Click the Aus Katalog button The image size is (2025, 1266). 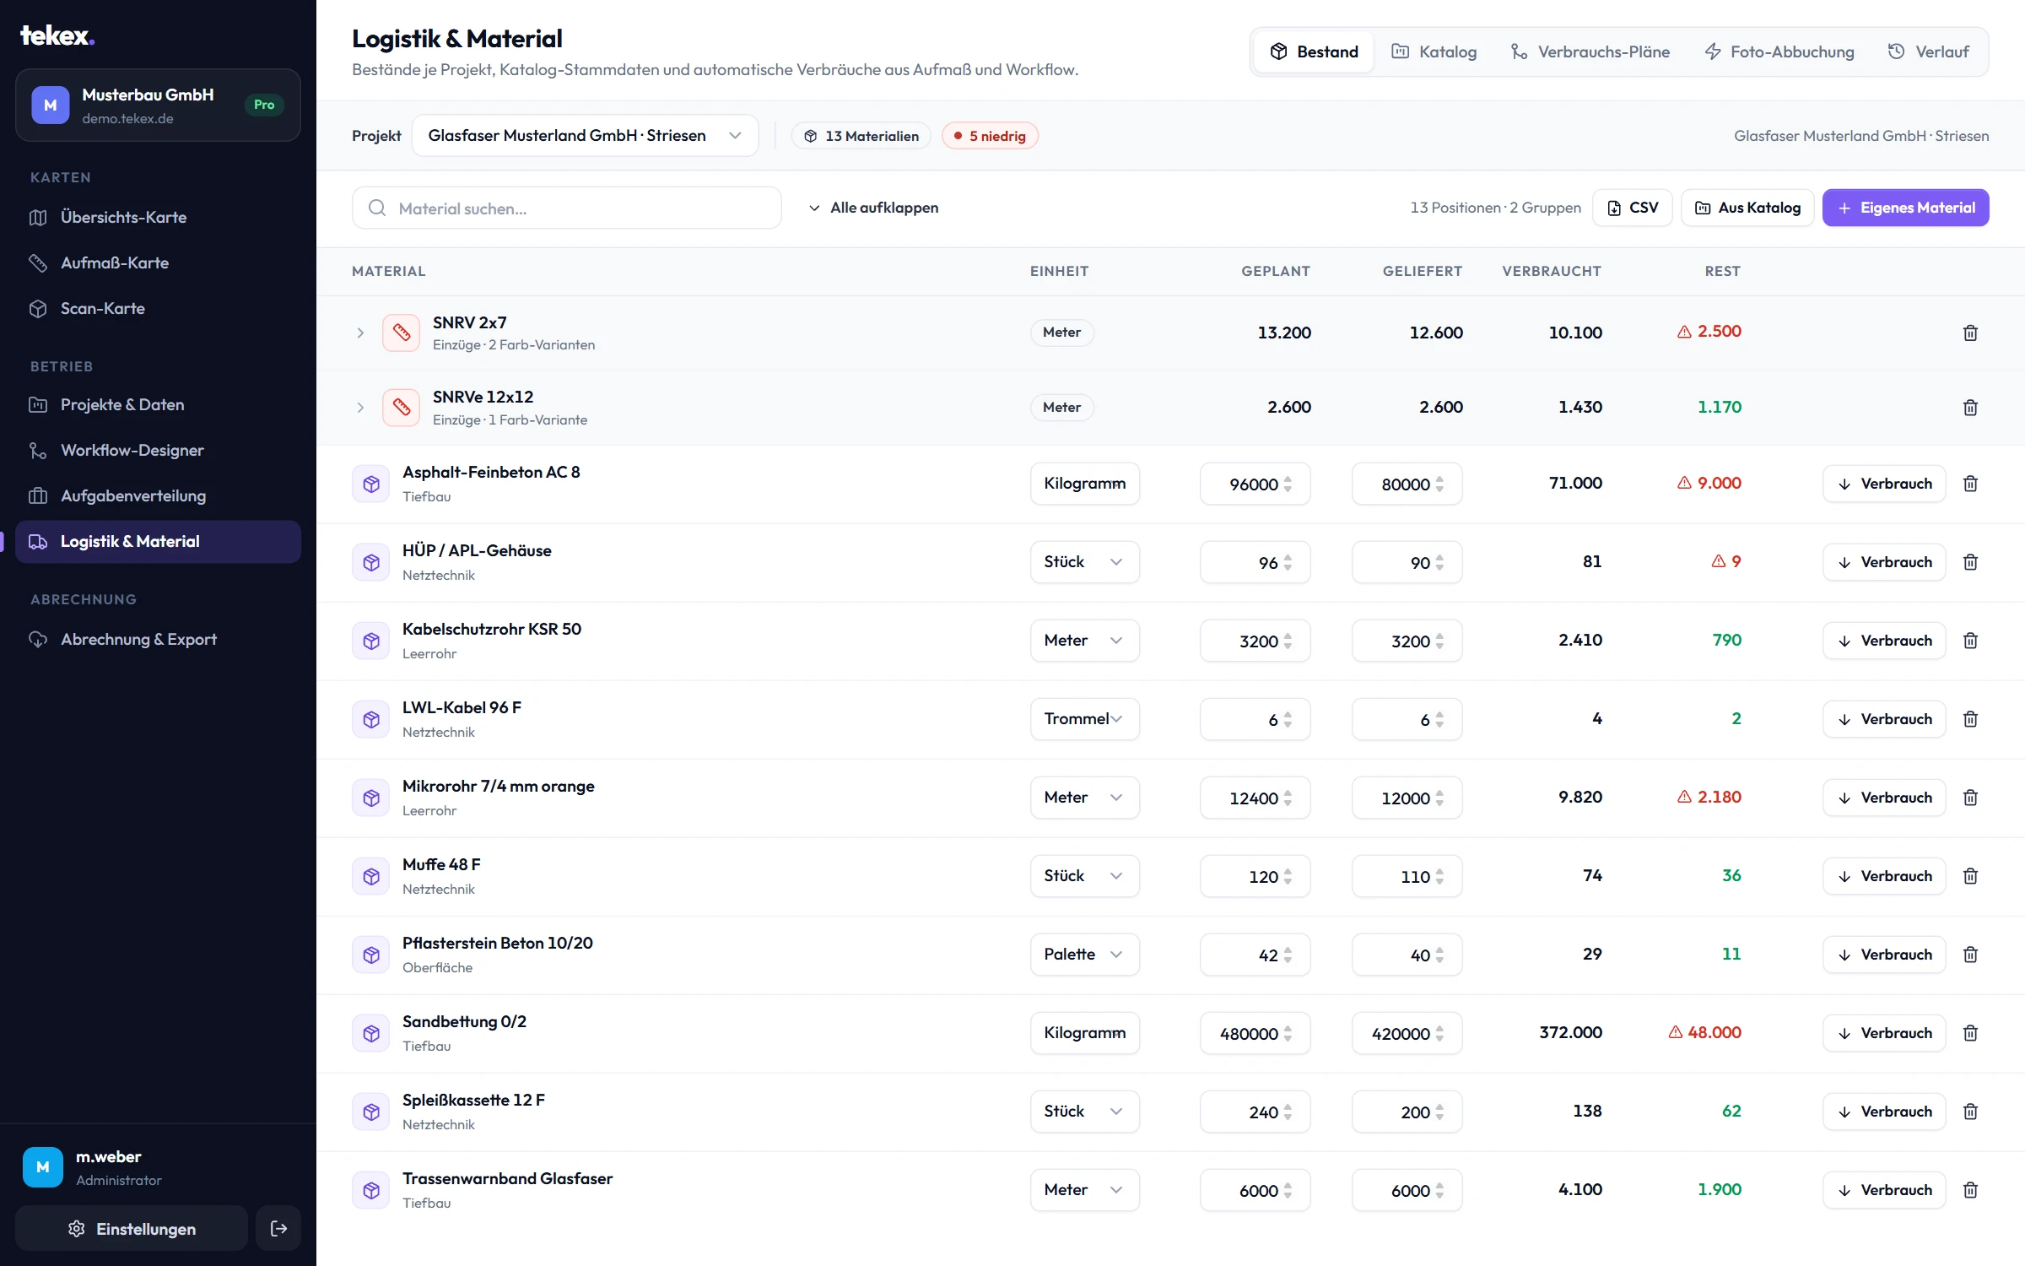click(x=1747, y=208)
